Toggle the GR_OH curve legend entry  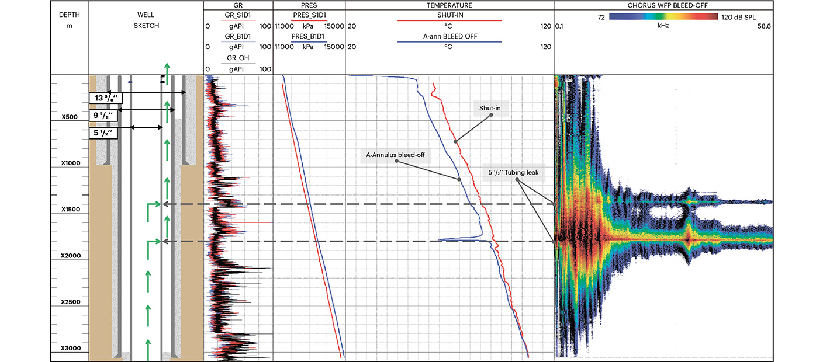pyautogui.click(x=238, y=58)
